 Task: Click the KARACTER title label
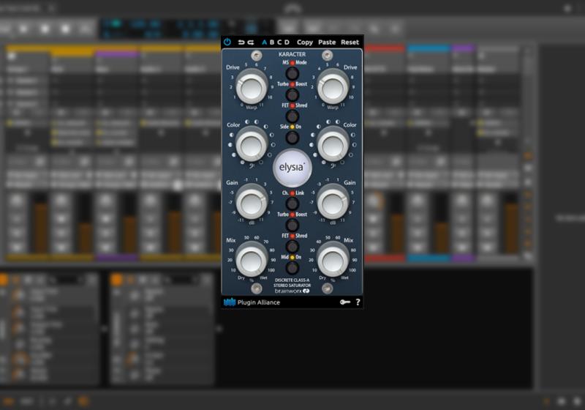[x=292, y=54]
